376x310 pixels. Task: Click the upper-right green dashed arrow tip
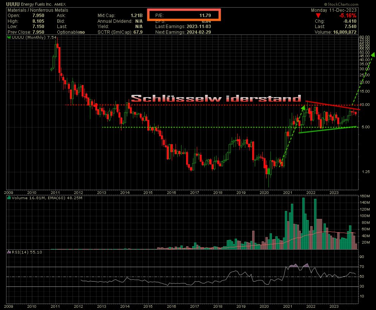coord(373,55)
